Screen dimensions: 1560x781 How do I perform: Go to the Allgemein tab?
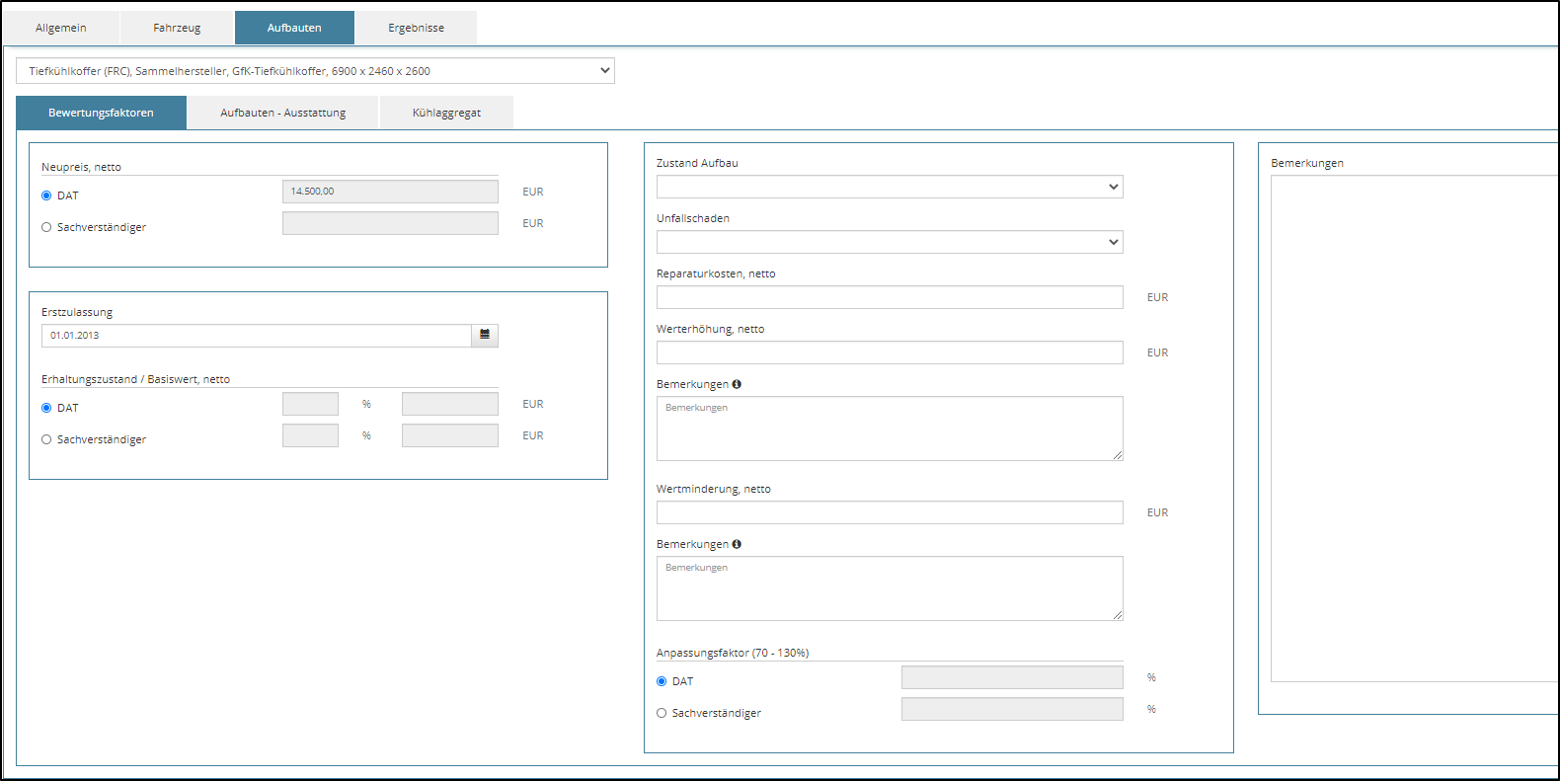click(x=61, y=28)
